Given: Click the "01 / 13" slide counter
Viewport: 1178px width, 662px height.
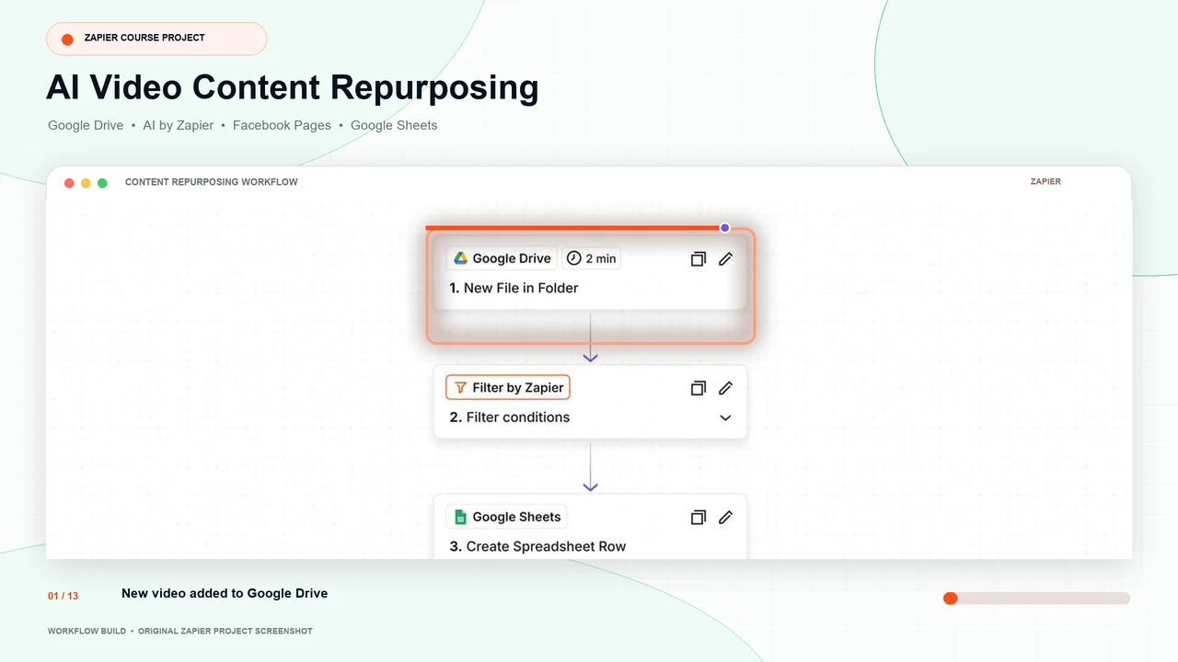Looking at the screenshot, I should (x=64, y=596).
